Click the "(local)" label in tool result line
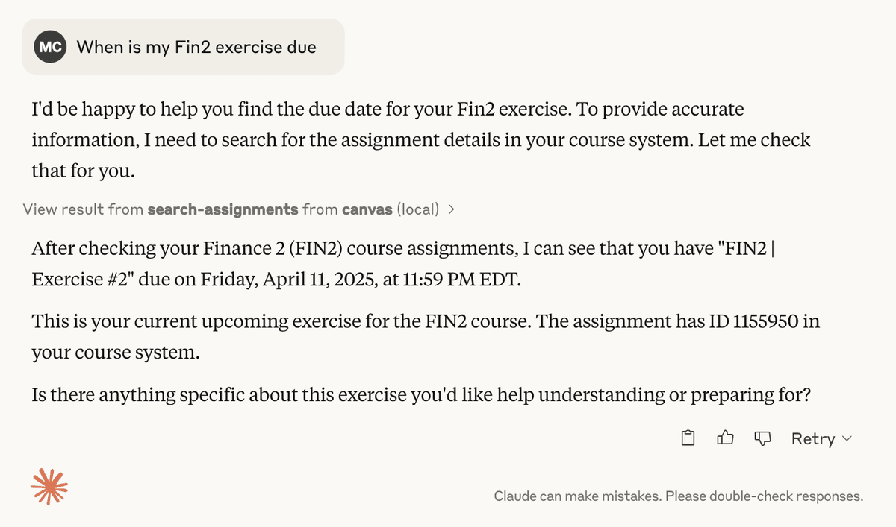The width and height of the screenshot is (896, 527). (x=417, y=209)
